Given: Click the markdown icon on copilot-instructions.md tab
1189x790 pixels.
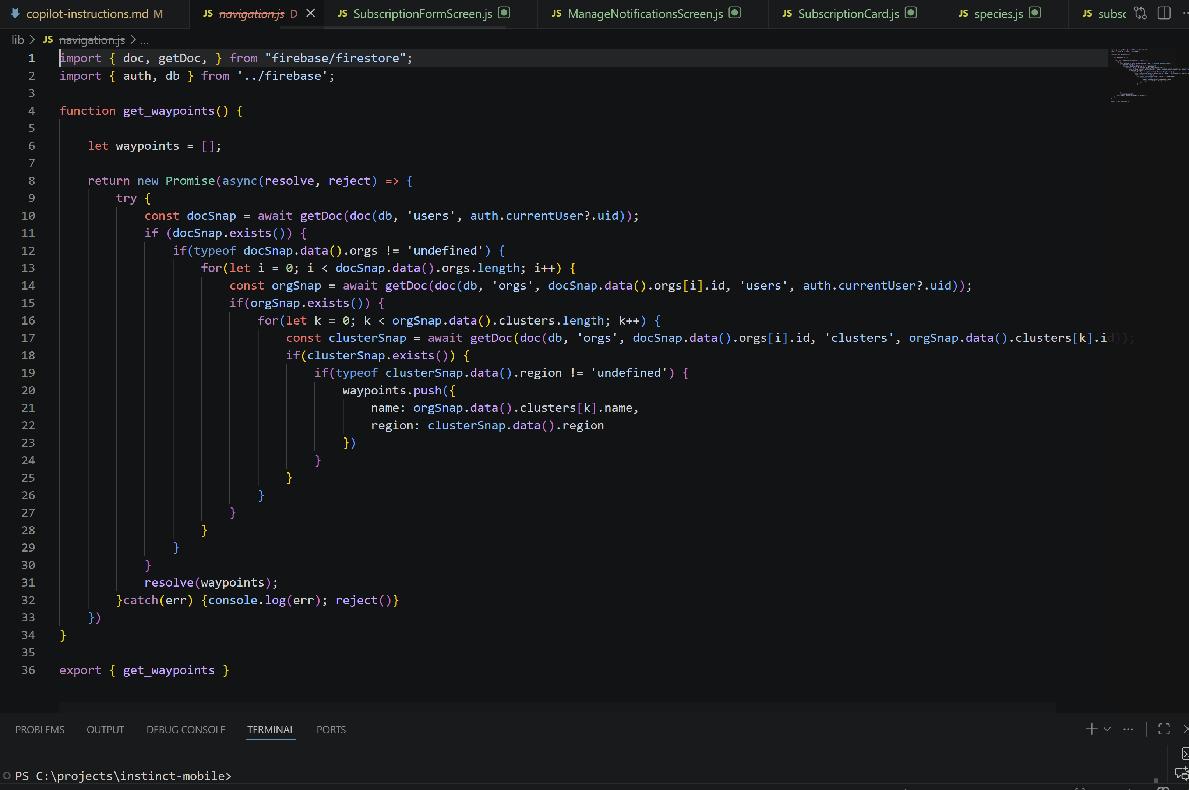Looking at the screenshot, I should tap(15, 13).
